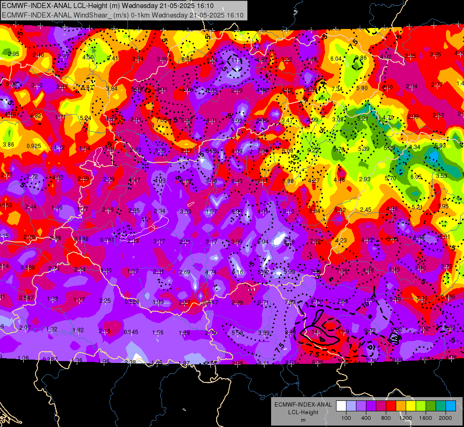This screenshot has height=427, width=464.
Task: Click the teal legend swatch above 2000
Action: [441, 406]
